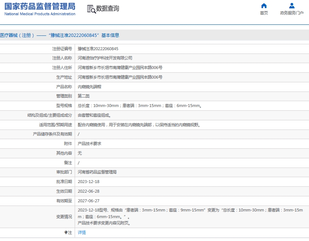Click the 结构及组成/主要组成成分 label

(x=50, y=115)
